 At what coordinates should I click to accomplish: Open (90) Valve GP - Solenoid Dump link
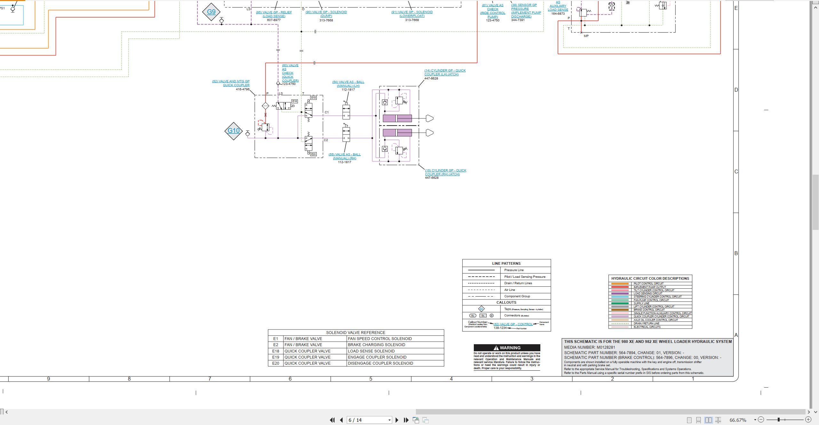point(326,14)
